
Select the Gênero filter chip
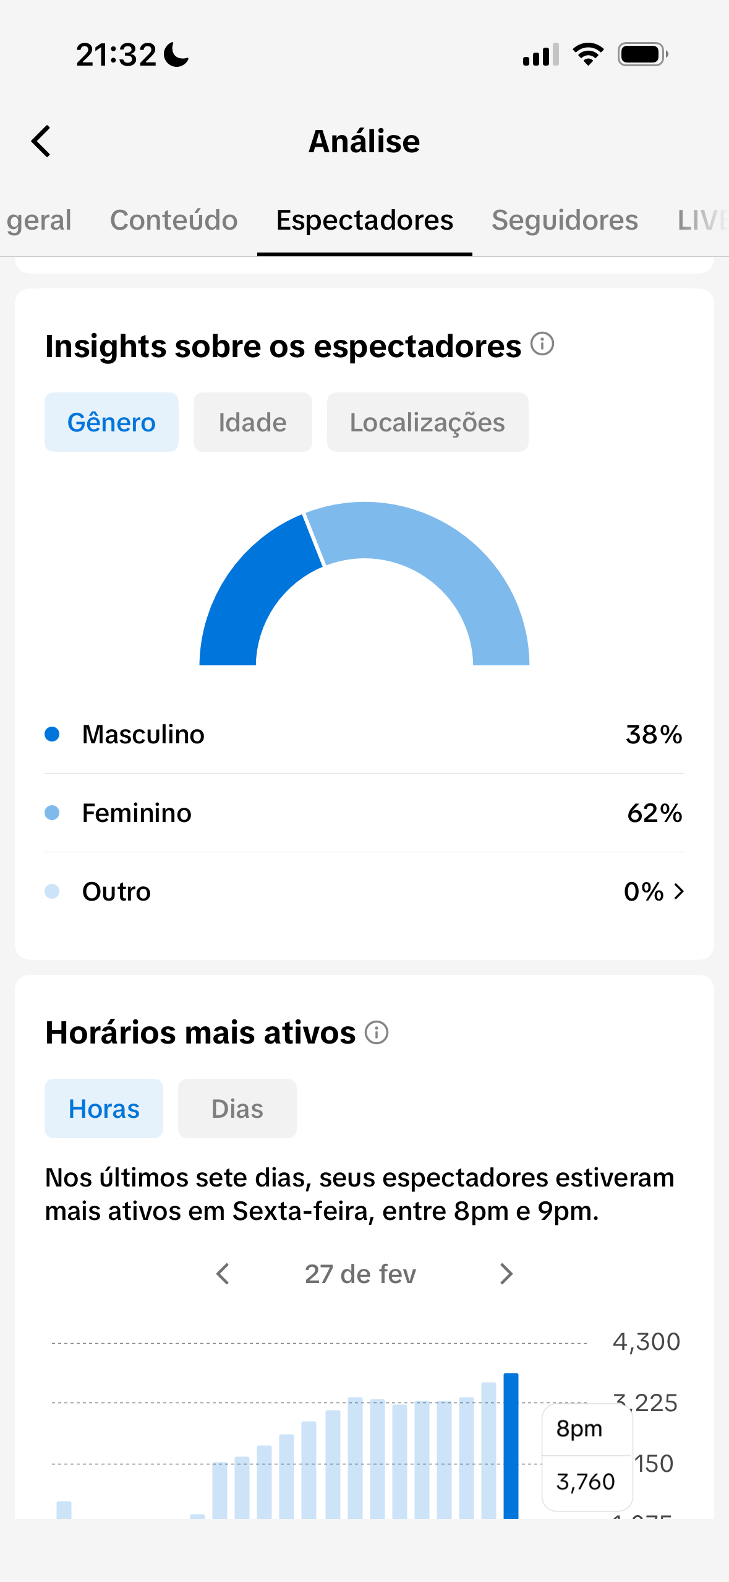[111, 422]
